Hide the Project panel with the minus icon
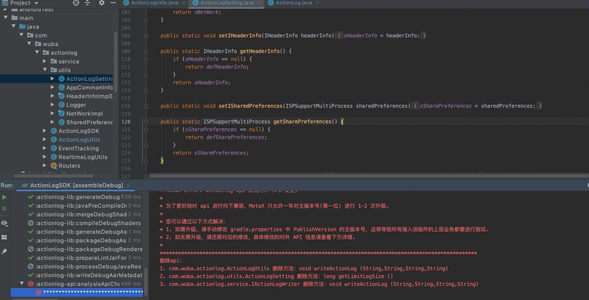This screenshot has height=300, width=589. (113, 3)
